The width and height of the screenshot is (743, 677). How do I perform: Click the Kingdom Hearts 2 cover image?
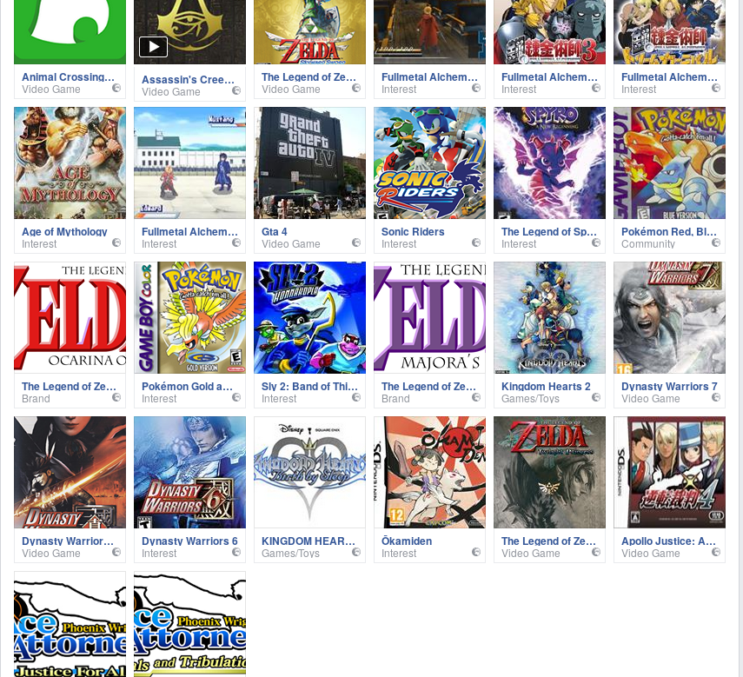click(x=550, y=317)
